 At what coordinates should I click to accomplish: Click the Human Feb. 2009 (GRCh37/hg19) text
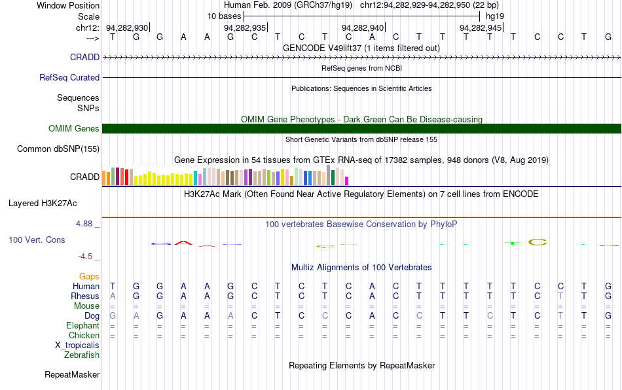288,5
